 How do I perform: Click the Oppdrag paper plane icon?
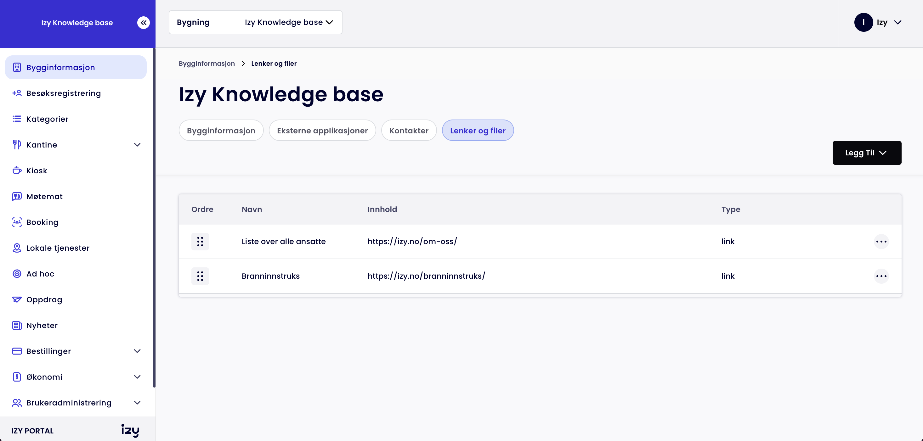click(17, 299)
